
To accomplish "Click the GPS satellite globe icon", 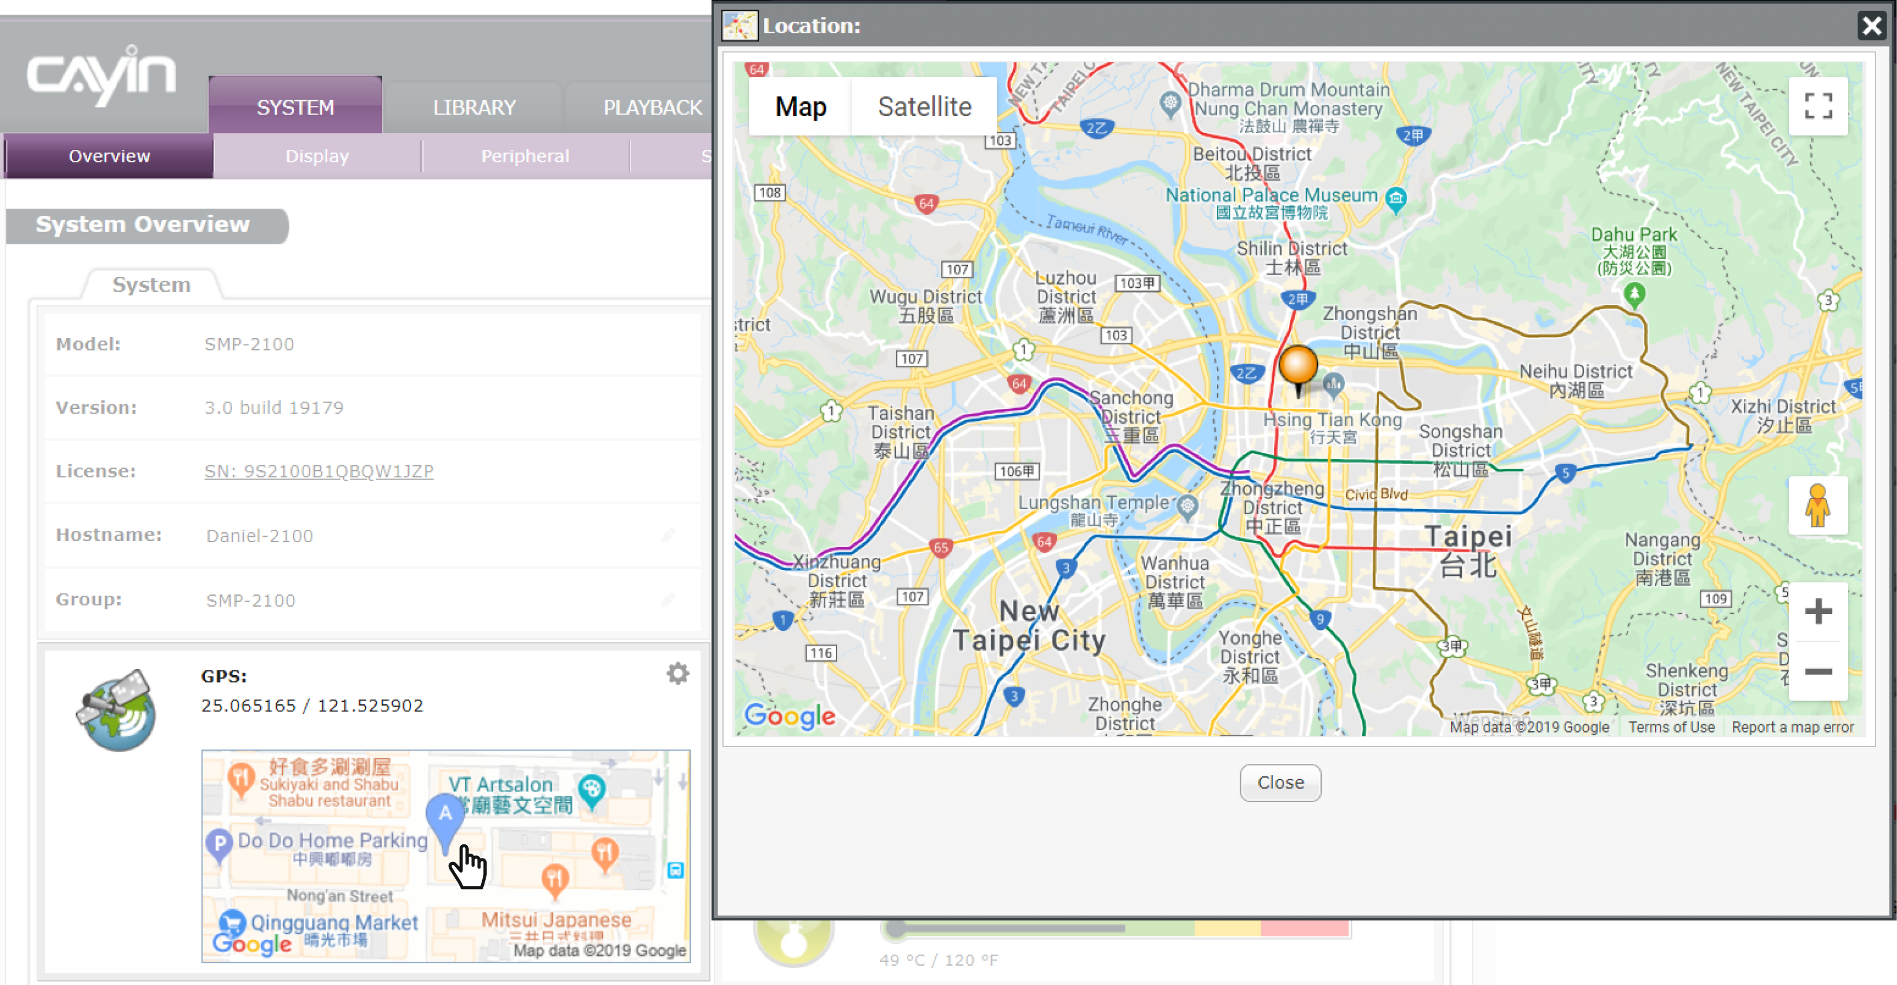I will (x=117, y=710).
